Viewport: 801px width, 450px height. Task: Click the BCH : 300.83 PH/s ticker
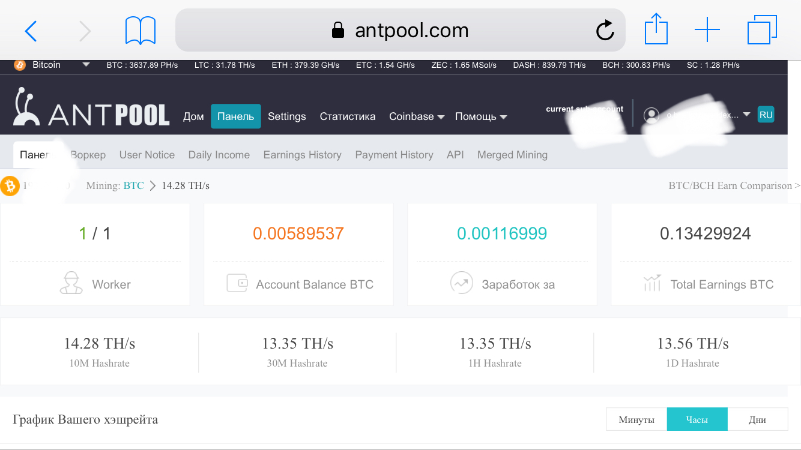pos(636,65)
